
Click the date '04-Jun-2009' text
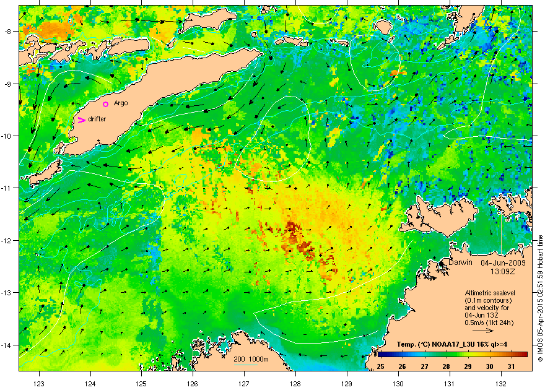click(503, 263)
